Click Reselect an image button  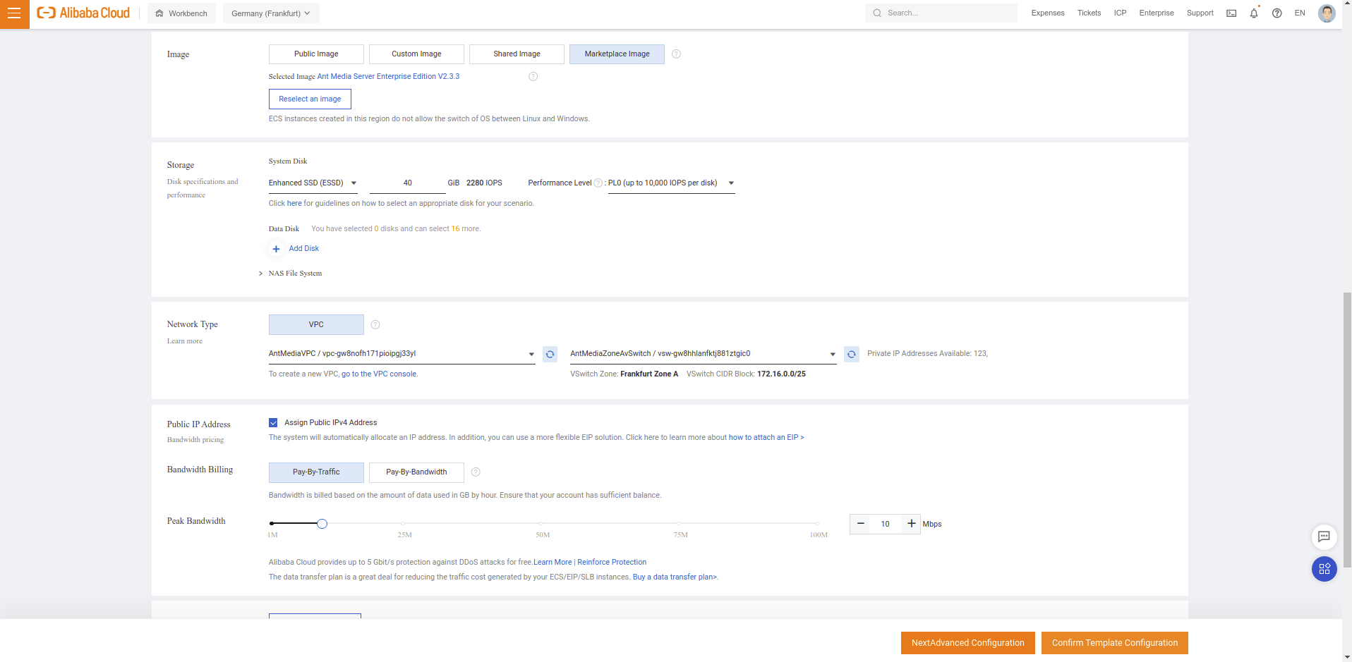pos(310,99)
